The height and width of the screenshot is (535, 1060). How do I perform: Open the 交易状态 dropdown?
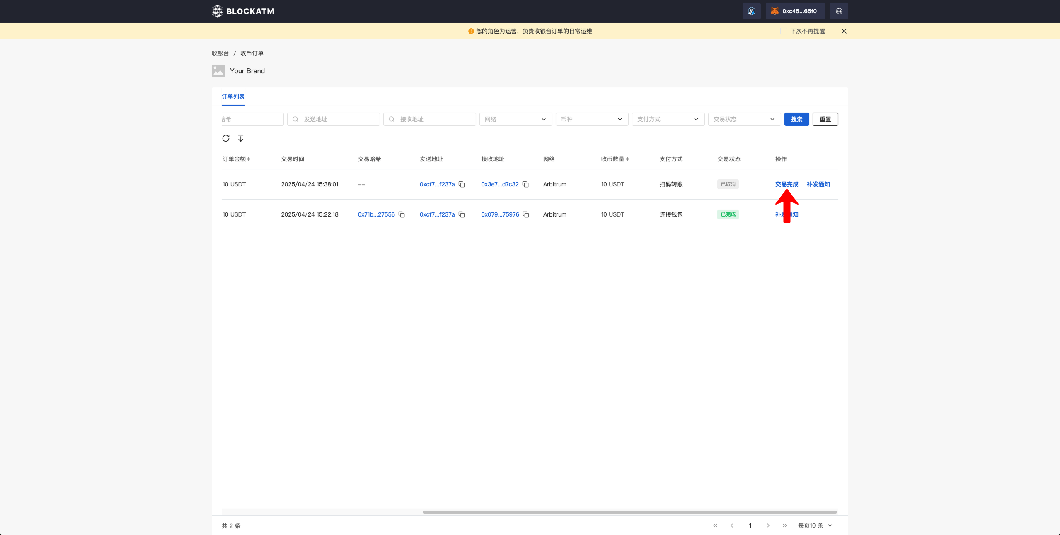pyautogui.click(x=744, y=119)
